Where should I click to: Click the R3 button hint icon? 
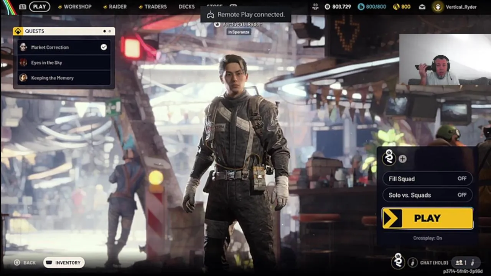click(315, 6)
